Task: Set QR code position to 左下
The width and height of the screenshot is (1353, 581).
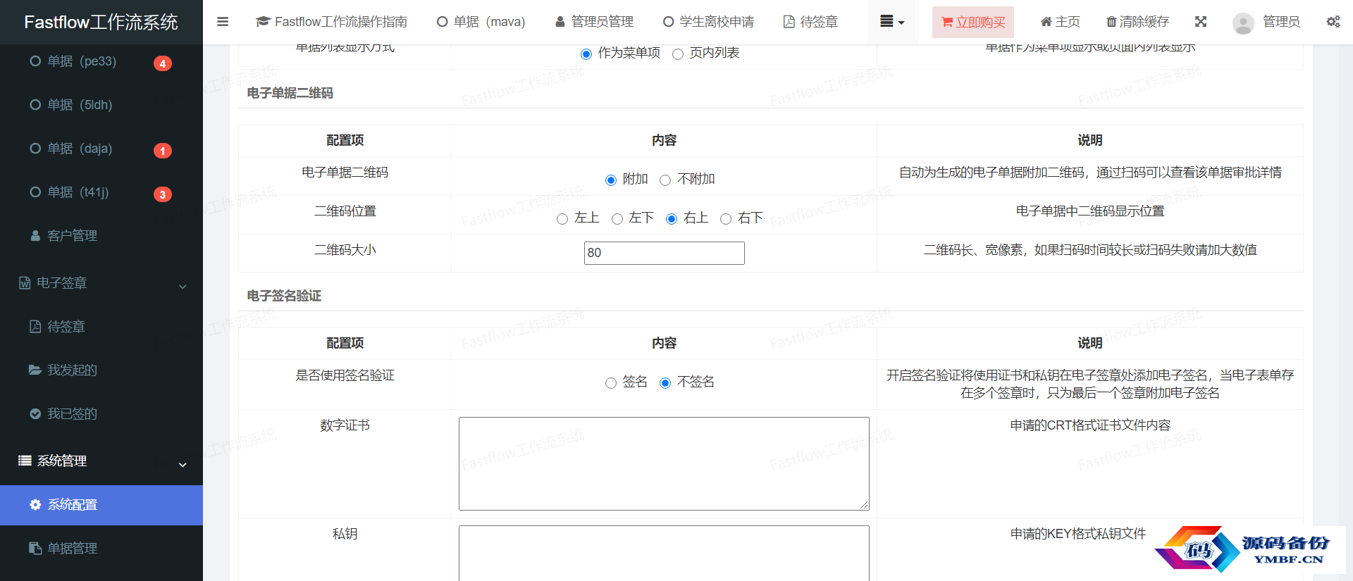Action: [617, 219]
